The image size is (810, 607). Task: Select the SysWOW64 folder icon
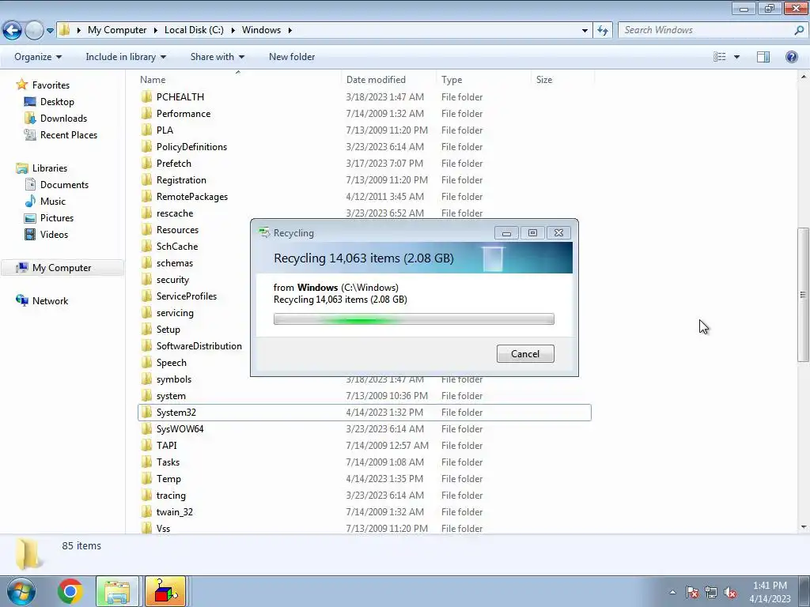[x=146, y=429]
